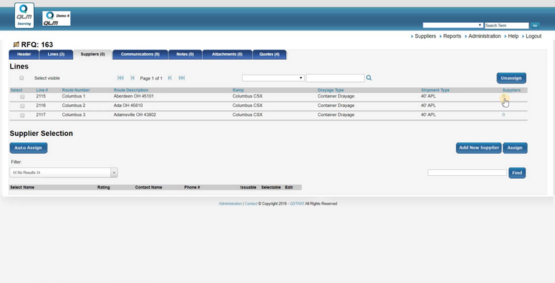Screen dimensions: 555x283
Task: Switch to the Header tab
Action: pos(24,55)
